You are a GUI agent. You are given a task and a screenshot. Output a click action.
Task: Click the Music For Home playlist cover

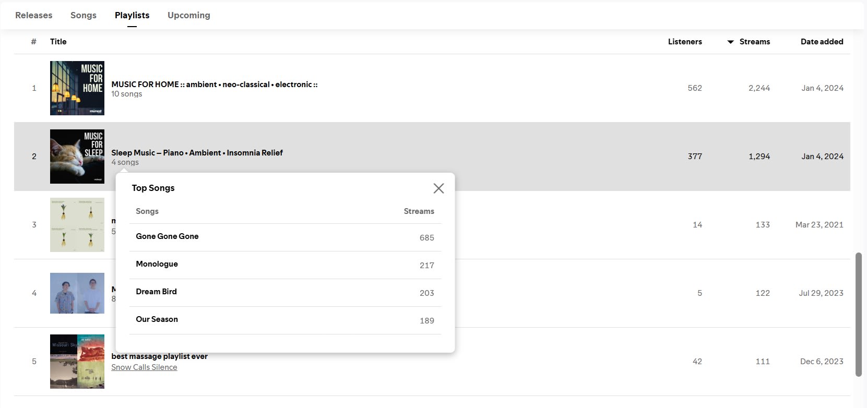point(77,88)
